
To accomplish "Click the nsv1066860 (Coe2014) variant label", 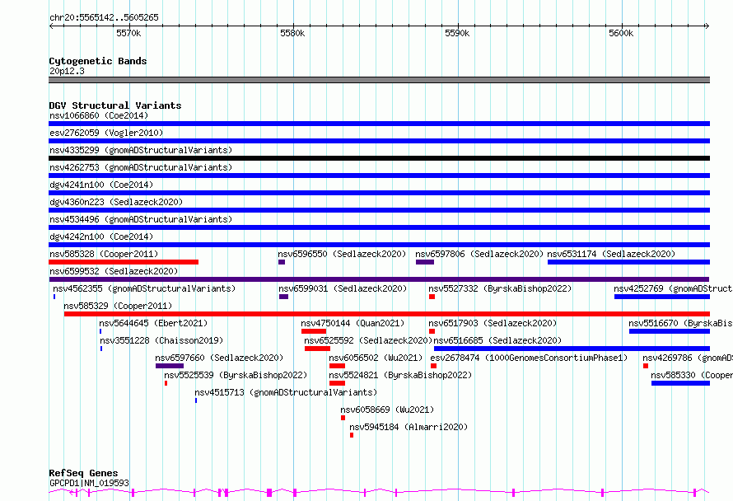I will click(99, 115).
